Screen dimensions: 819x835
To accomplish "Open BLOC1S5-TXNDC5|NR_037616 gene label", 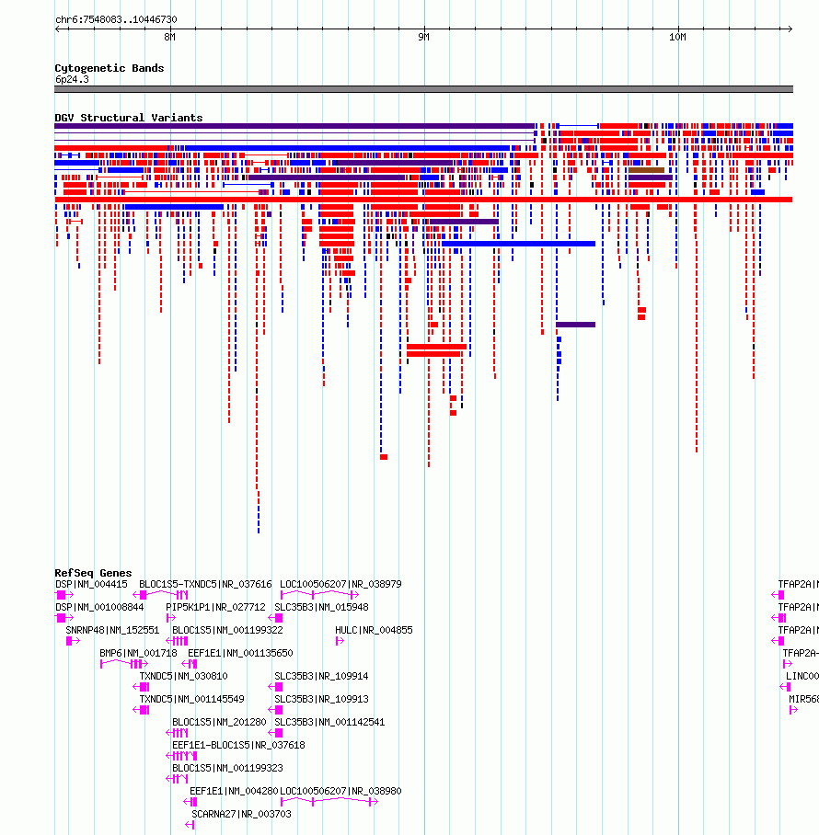I will (x=205, y=584).
